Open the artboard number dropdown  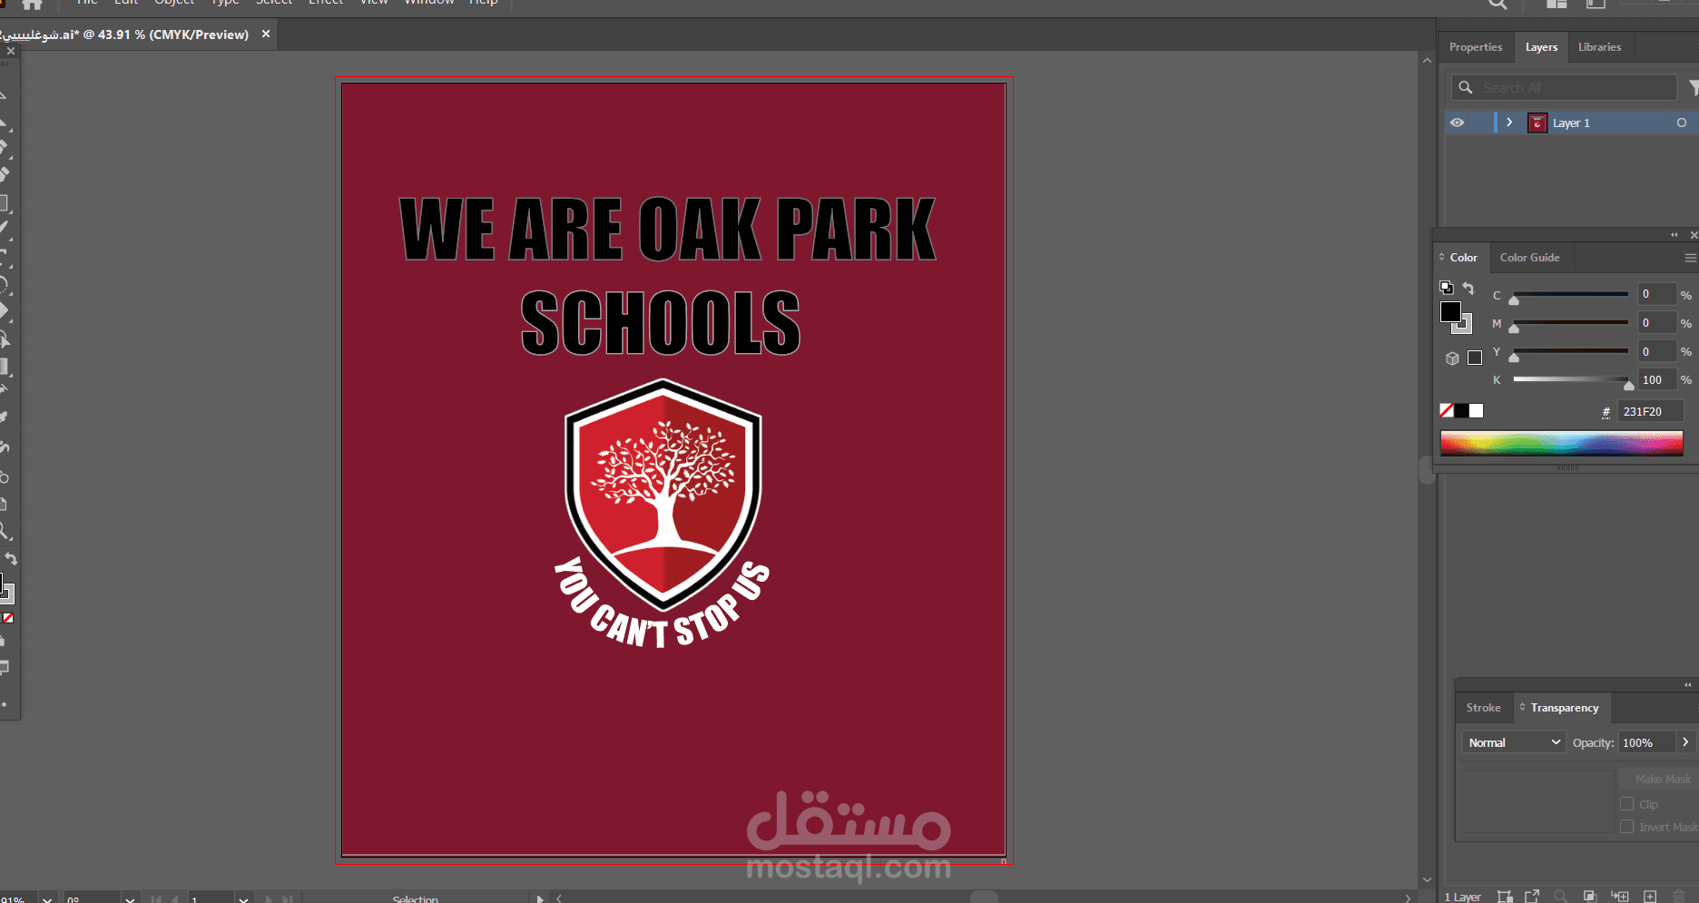point(243,898)
